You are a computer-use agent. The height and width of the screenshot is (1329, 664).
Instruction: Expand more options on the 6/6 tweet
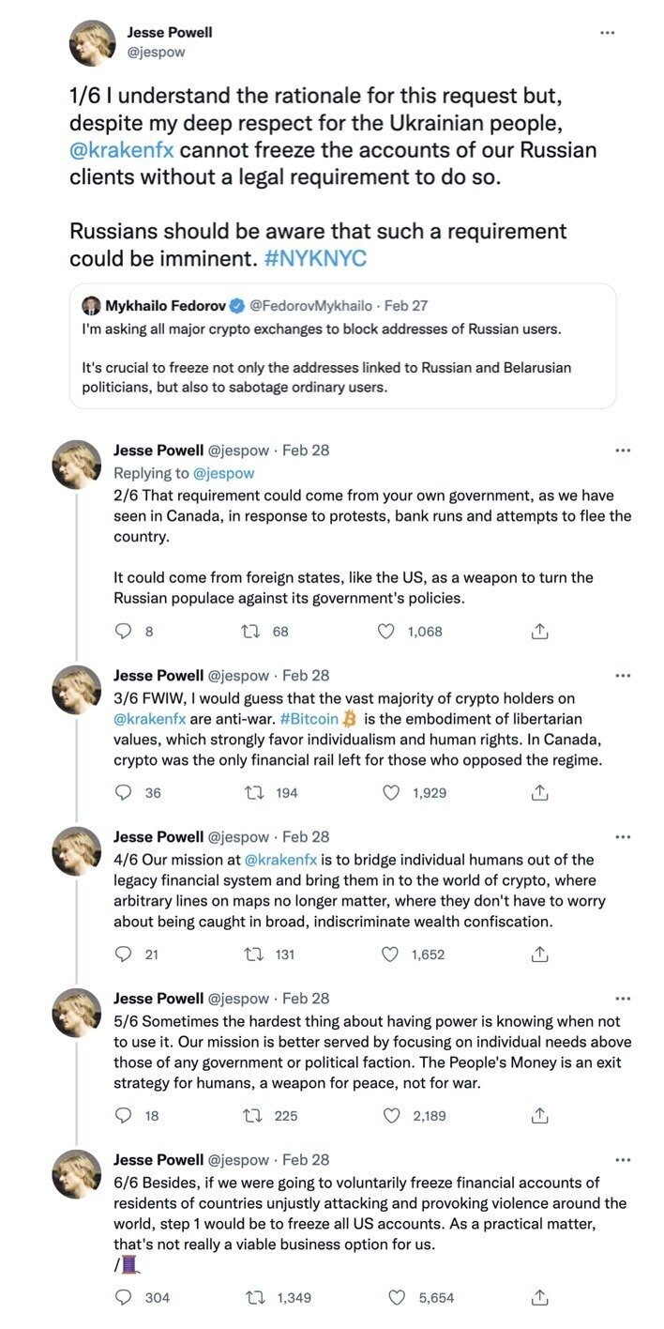(x=623, y=1160)
